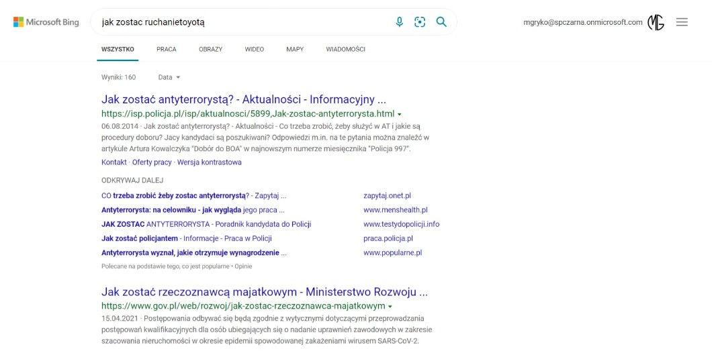Switch to the WIDEO tab
The image size is (712, 355).
(x=254, y=49)
